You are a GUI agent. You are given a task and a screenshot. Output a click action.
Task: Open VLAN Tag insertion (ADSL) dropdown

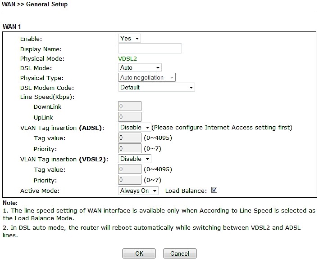point(134,128)
